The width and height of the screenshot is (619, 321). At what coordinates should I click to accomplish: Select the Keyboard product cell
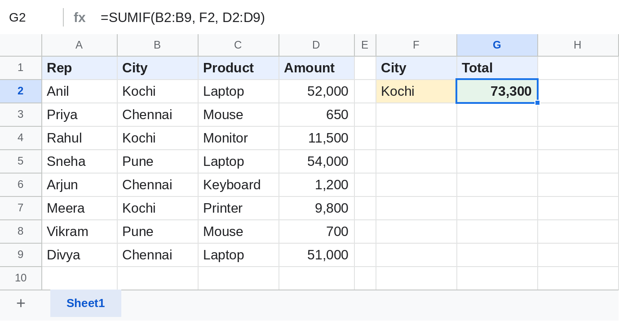pos(239,185)
